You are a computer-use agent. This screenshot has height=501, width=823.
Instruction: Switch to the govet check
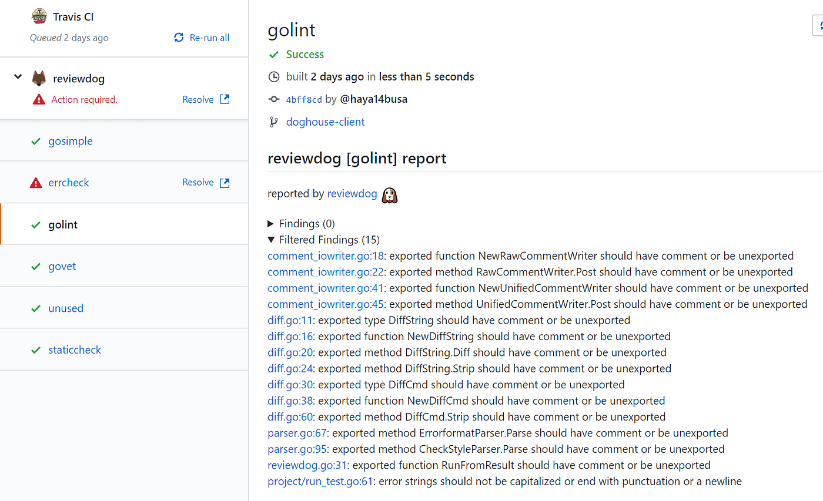coord(62,266)
